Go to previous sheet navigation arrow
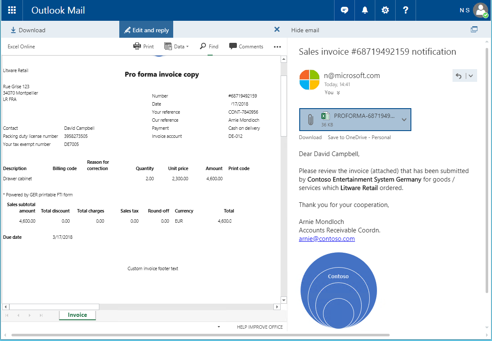The height and width of the screenshot is (341, 492). click(x=18, y=315)
